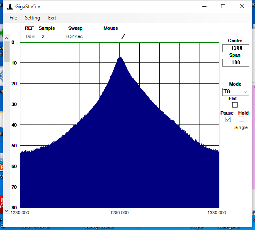Open the File menu
Screen dimensions: 255x230
tap(13, 18)
